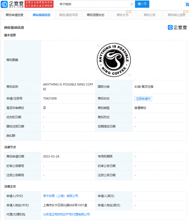189x221 pixels.
Task: Click the Qcc.com logo icon at top left
Action: click(x=4, y=4)
